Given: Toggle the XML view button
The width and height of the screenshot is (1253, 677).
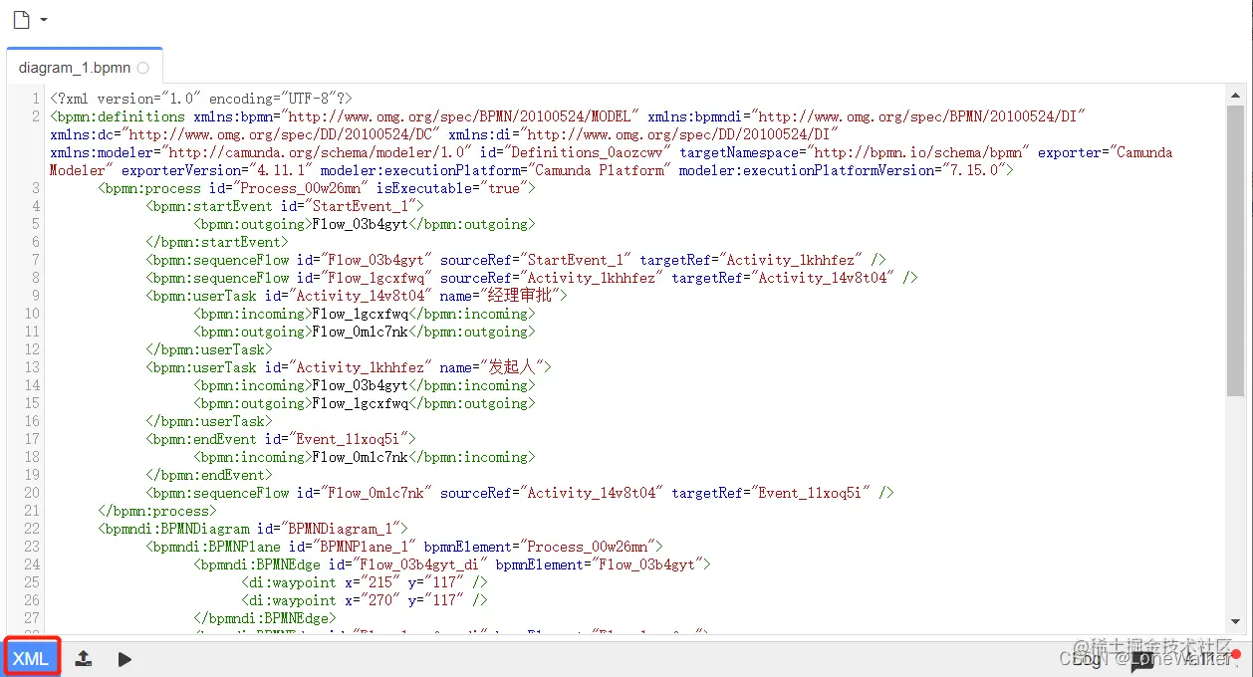Looking at the screenshot, I should pyautogui.click(x=31, y=658).
